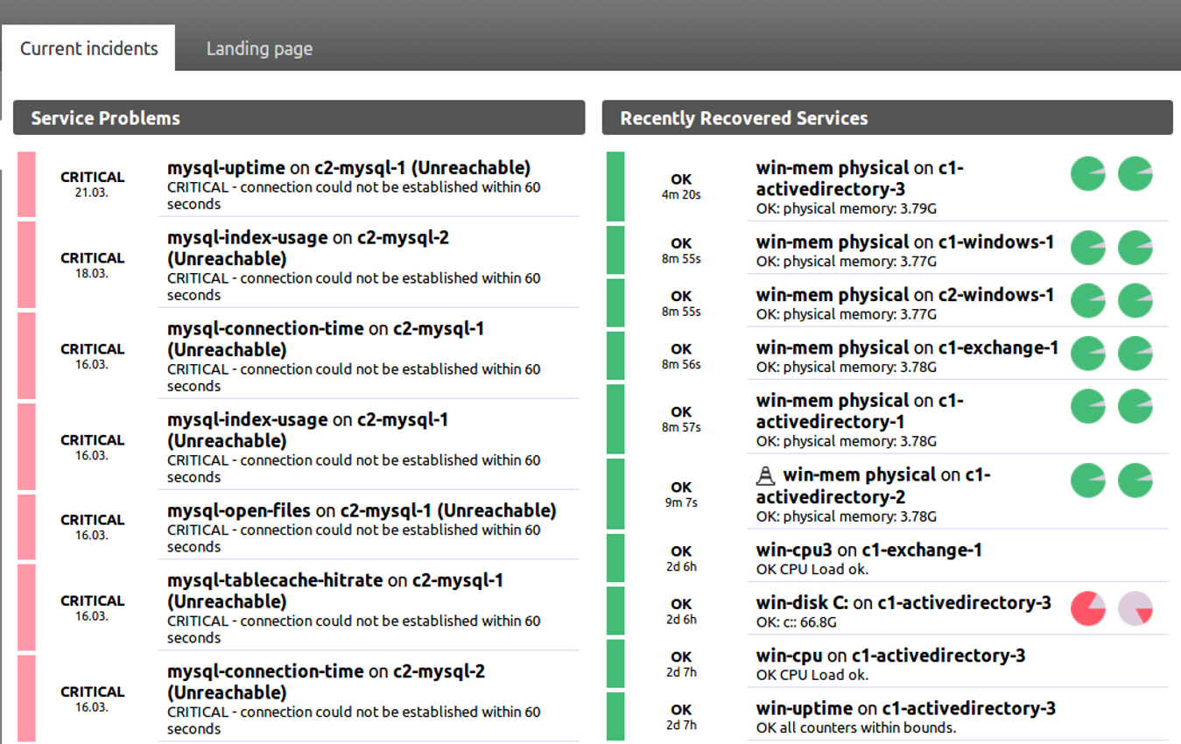Select the Current incidents tab
The height and width of the screenshot is (744, 1181).
[88, 48]
